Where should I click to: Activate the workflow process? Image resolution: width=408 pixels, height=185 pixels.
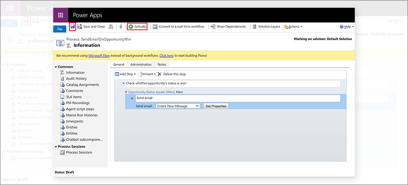tap(137, 27)
